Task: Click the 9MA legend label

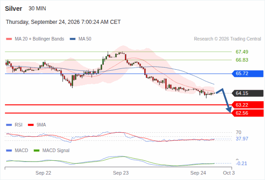Action: click(41, 125)
